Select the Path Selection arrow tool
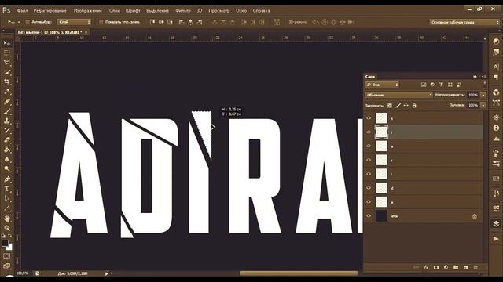This screenshot has width=503, height=282. click(7, 198)
